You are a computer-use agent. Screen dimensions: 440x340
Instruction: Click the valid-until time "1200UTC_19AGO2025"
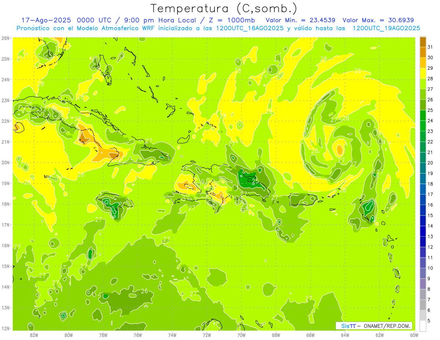pos(386,28)
